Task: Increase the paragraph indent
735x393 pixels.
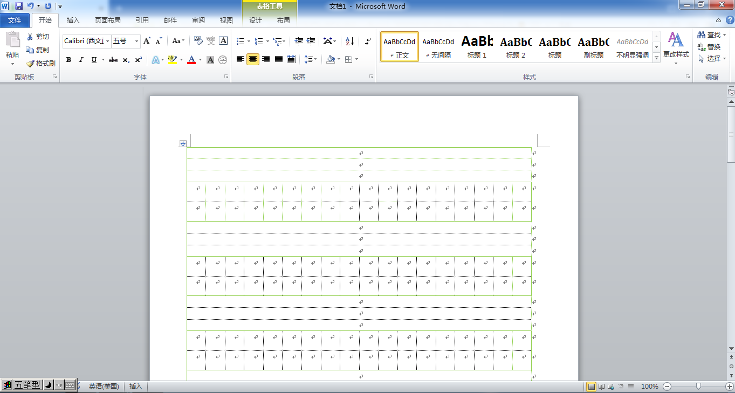Action: [x=311, y=41]
